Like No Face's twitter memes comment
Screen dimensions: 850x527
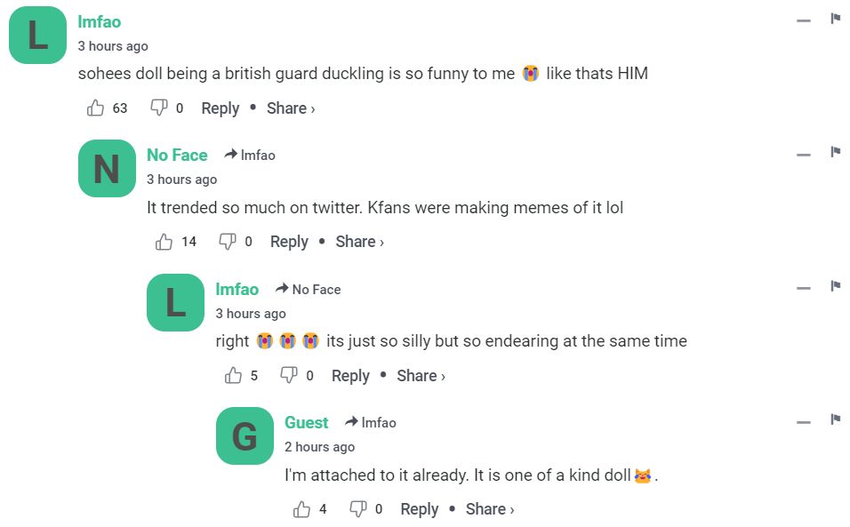(x=164, y=242)
